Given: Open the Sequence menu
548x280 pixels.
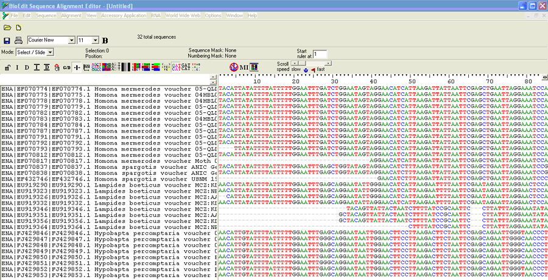Looking at the screenshot, I should 46,15.
